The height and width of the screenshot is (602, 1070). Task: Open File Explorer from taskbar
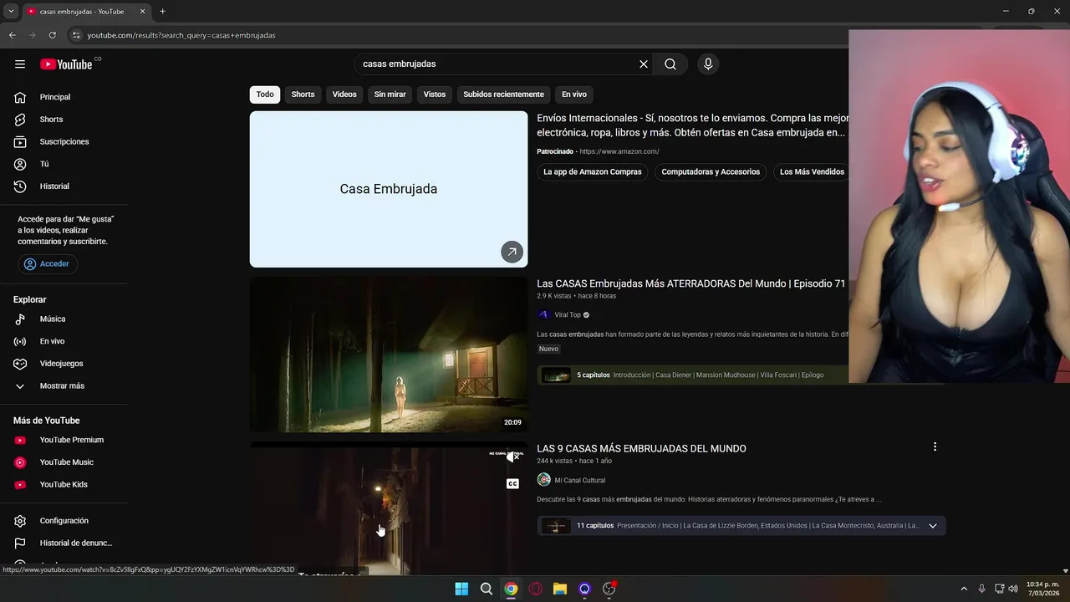(x=560, y=589)
